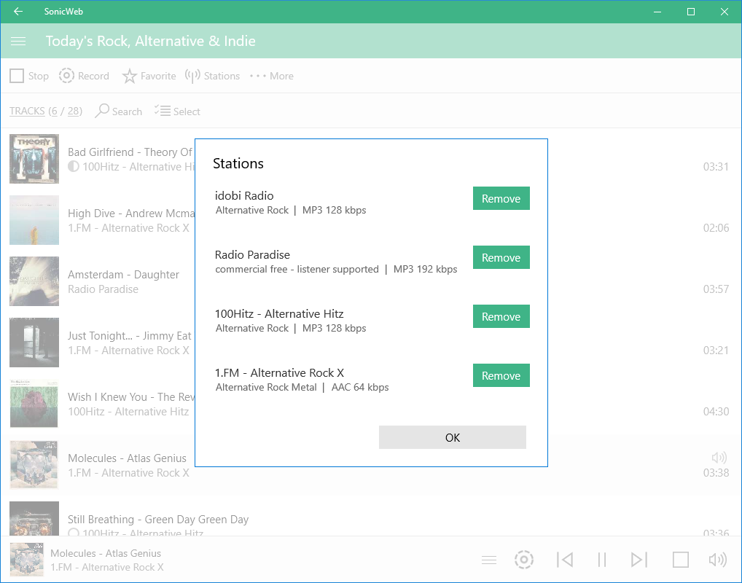742x583 pixels.
Task: Click the record icon in bottom player bar
Action: point(523,560)
